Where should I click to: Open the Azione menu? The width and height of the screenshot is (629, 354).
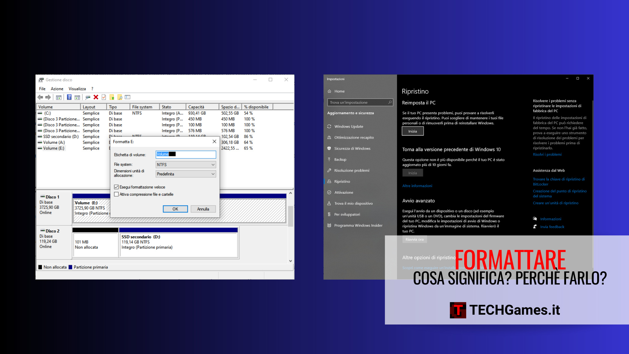point(57,89)
